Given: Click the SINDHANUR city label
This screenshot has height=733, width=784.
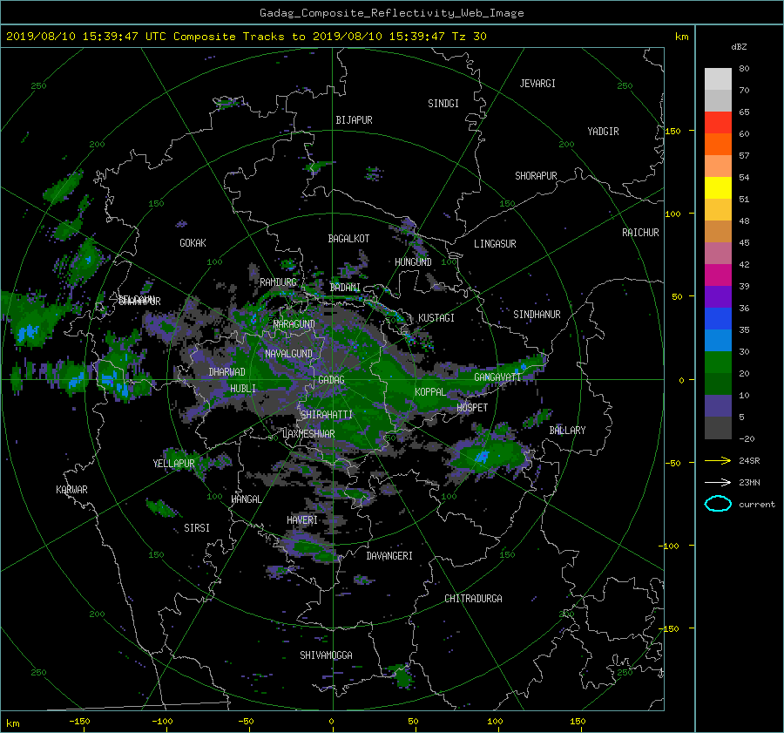Looking at the screenshot, I should point(537,315).
